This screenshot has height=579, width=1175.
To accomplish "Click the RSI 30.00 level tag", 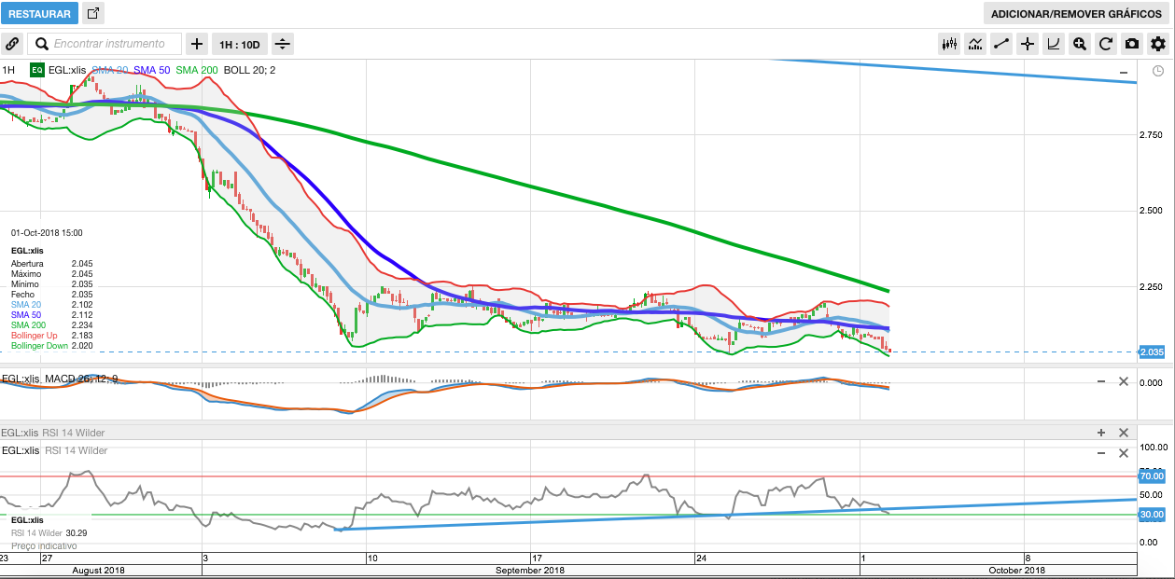I will pyautogui.click(x=1151, y=514).
